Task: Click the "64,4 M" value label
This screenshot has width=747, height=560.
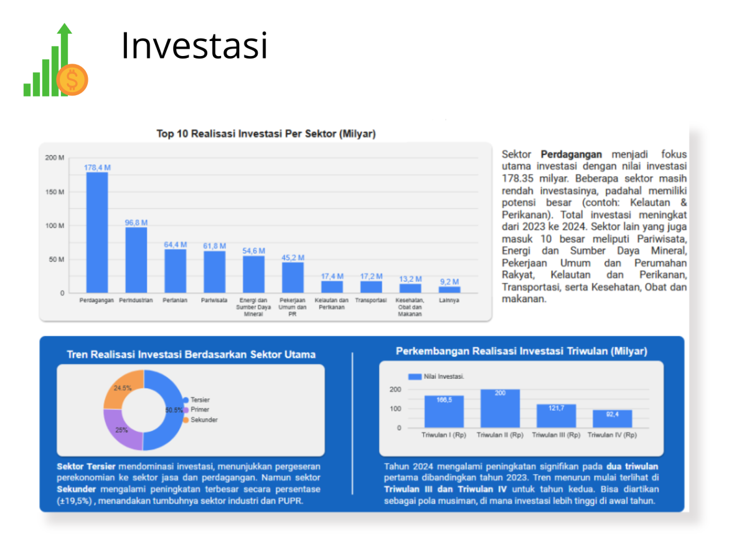Action: [176, 245]
